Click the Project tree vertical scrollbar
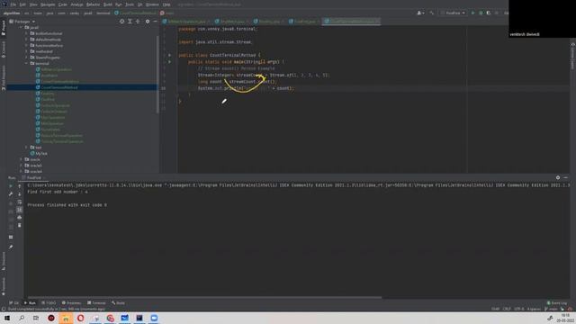 point(158,74)
